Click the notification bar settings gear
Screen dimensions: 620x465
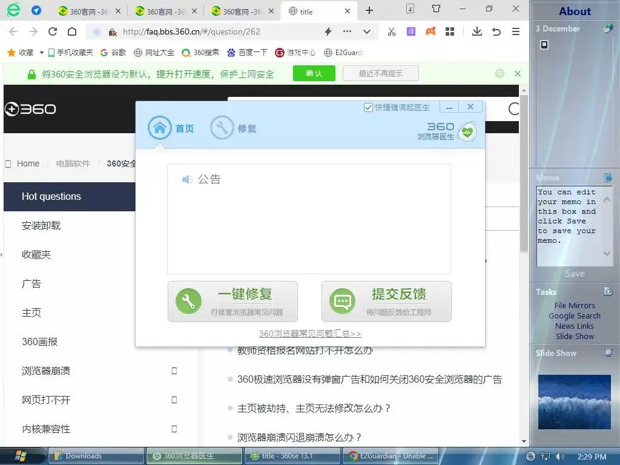pyautogui.click(x=500, y=73)
